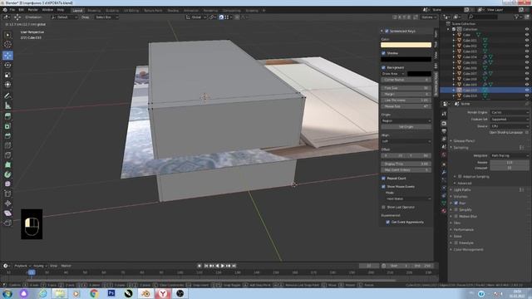The height and width of the screenshot is (299, 532).
Task: Select the Loop Cut tool
Action: click(x=7, y=145)
